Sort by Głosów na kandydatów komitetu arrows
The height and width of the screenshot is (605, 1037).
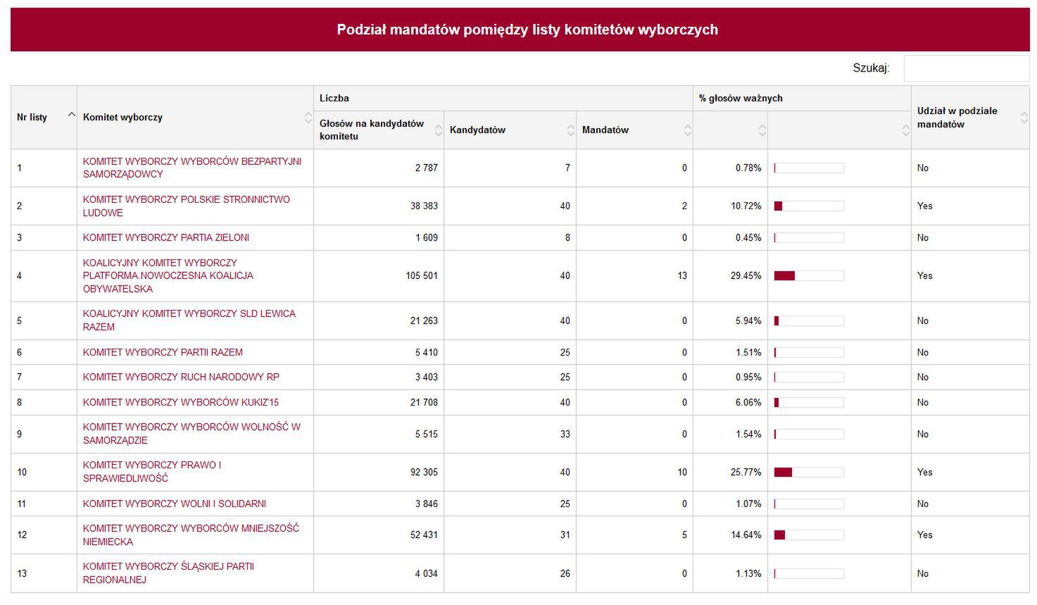click(439, 130)
